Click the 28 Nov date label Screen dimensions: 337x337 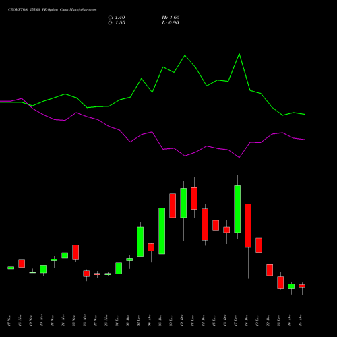pyautogui.click(x=106, y=321)
